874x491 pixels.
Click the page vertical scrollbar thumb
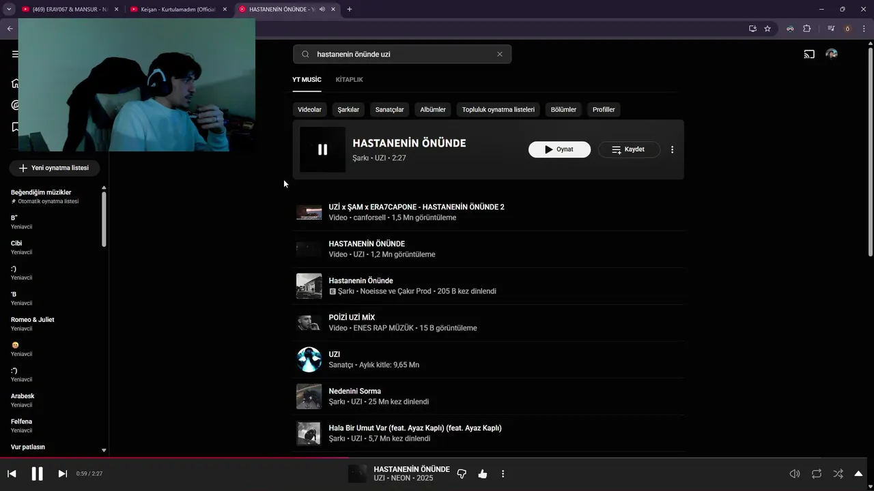click(870, 152)
